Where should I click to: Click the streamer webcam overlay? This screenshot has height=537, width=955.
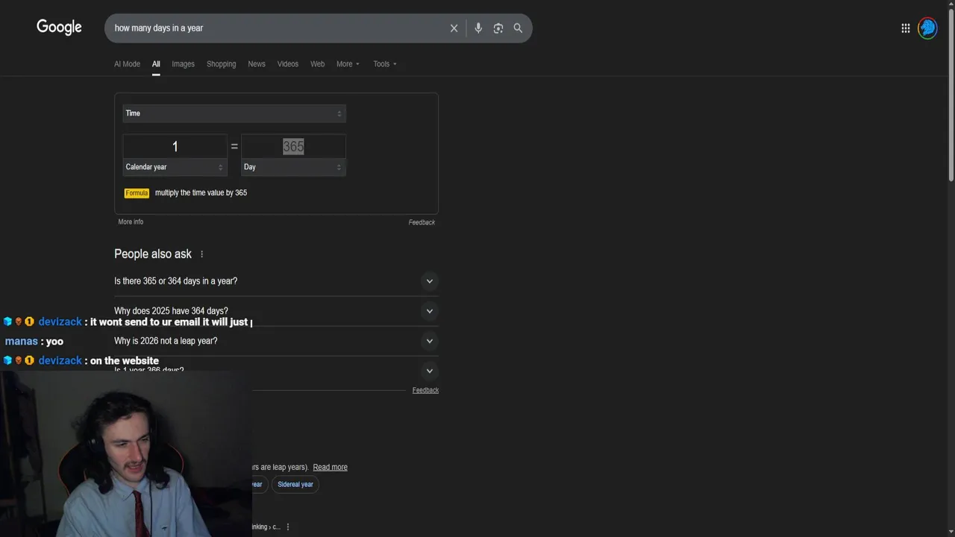[x=125, y=453]
